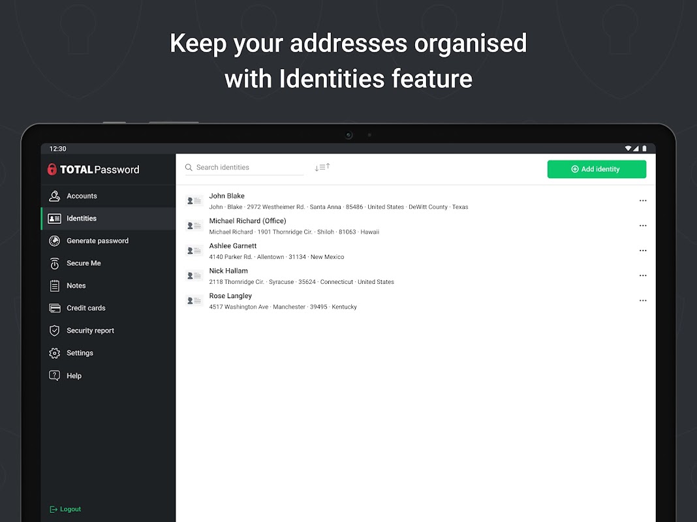This screenshot has height=522, width=697.
Task: Open Credit cards section
Action: point(108,308)
